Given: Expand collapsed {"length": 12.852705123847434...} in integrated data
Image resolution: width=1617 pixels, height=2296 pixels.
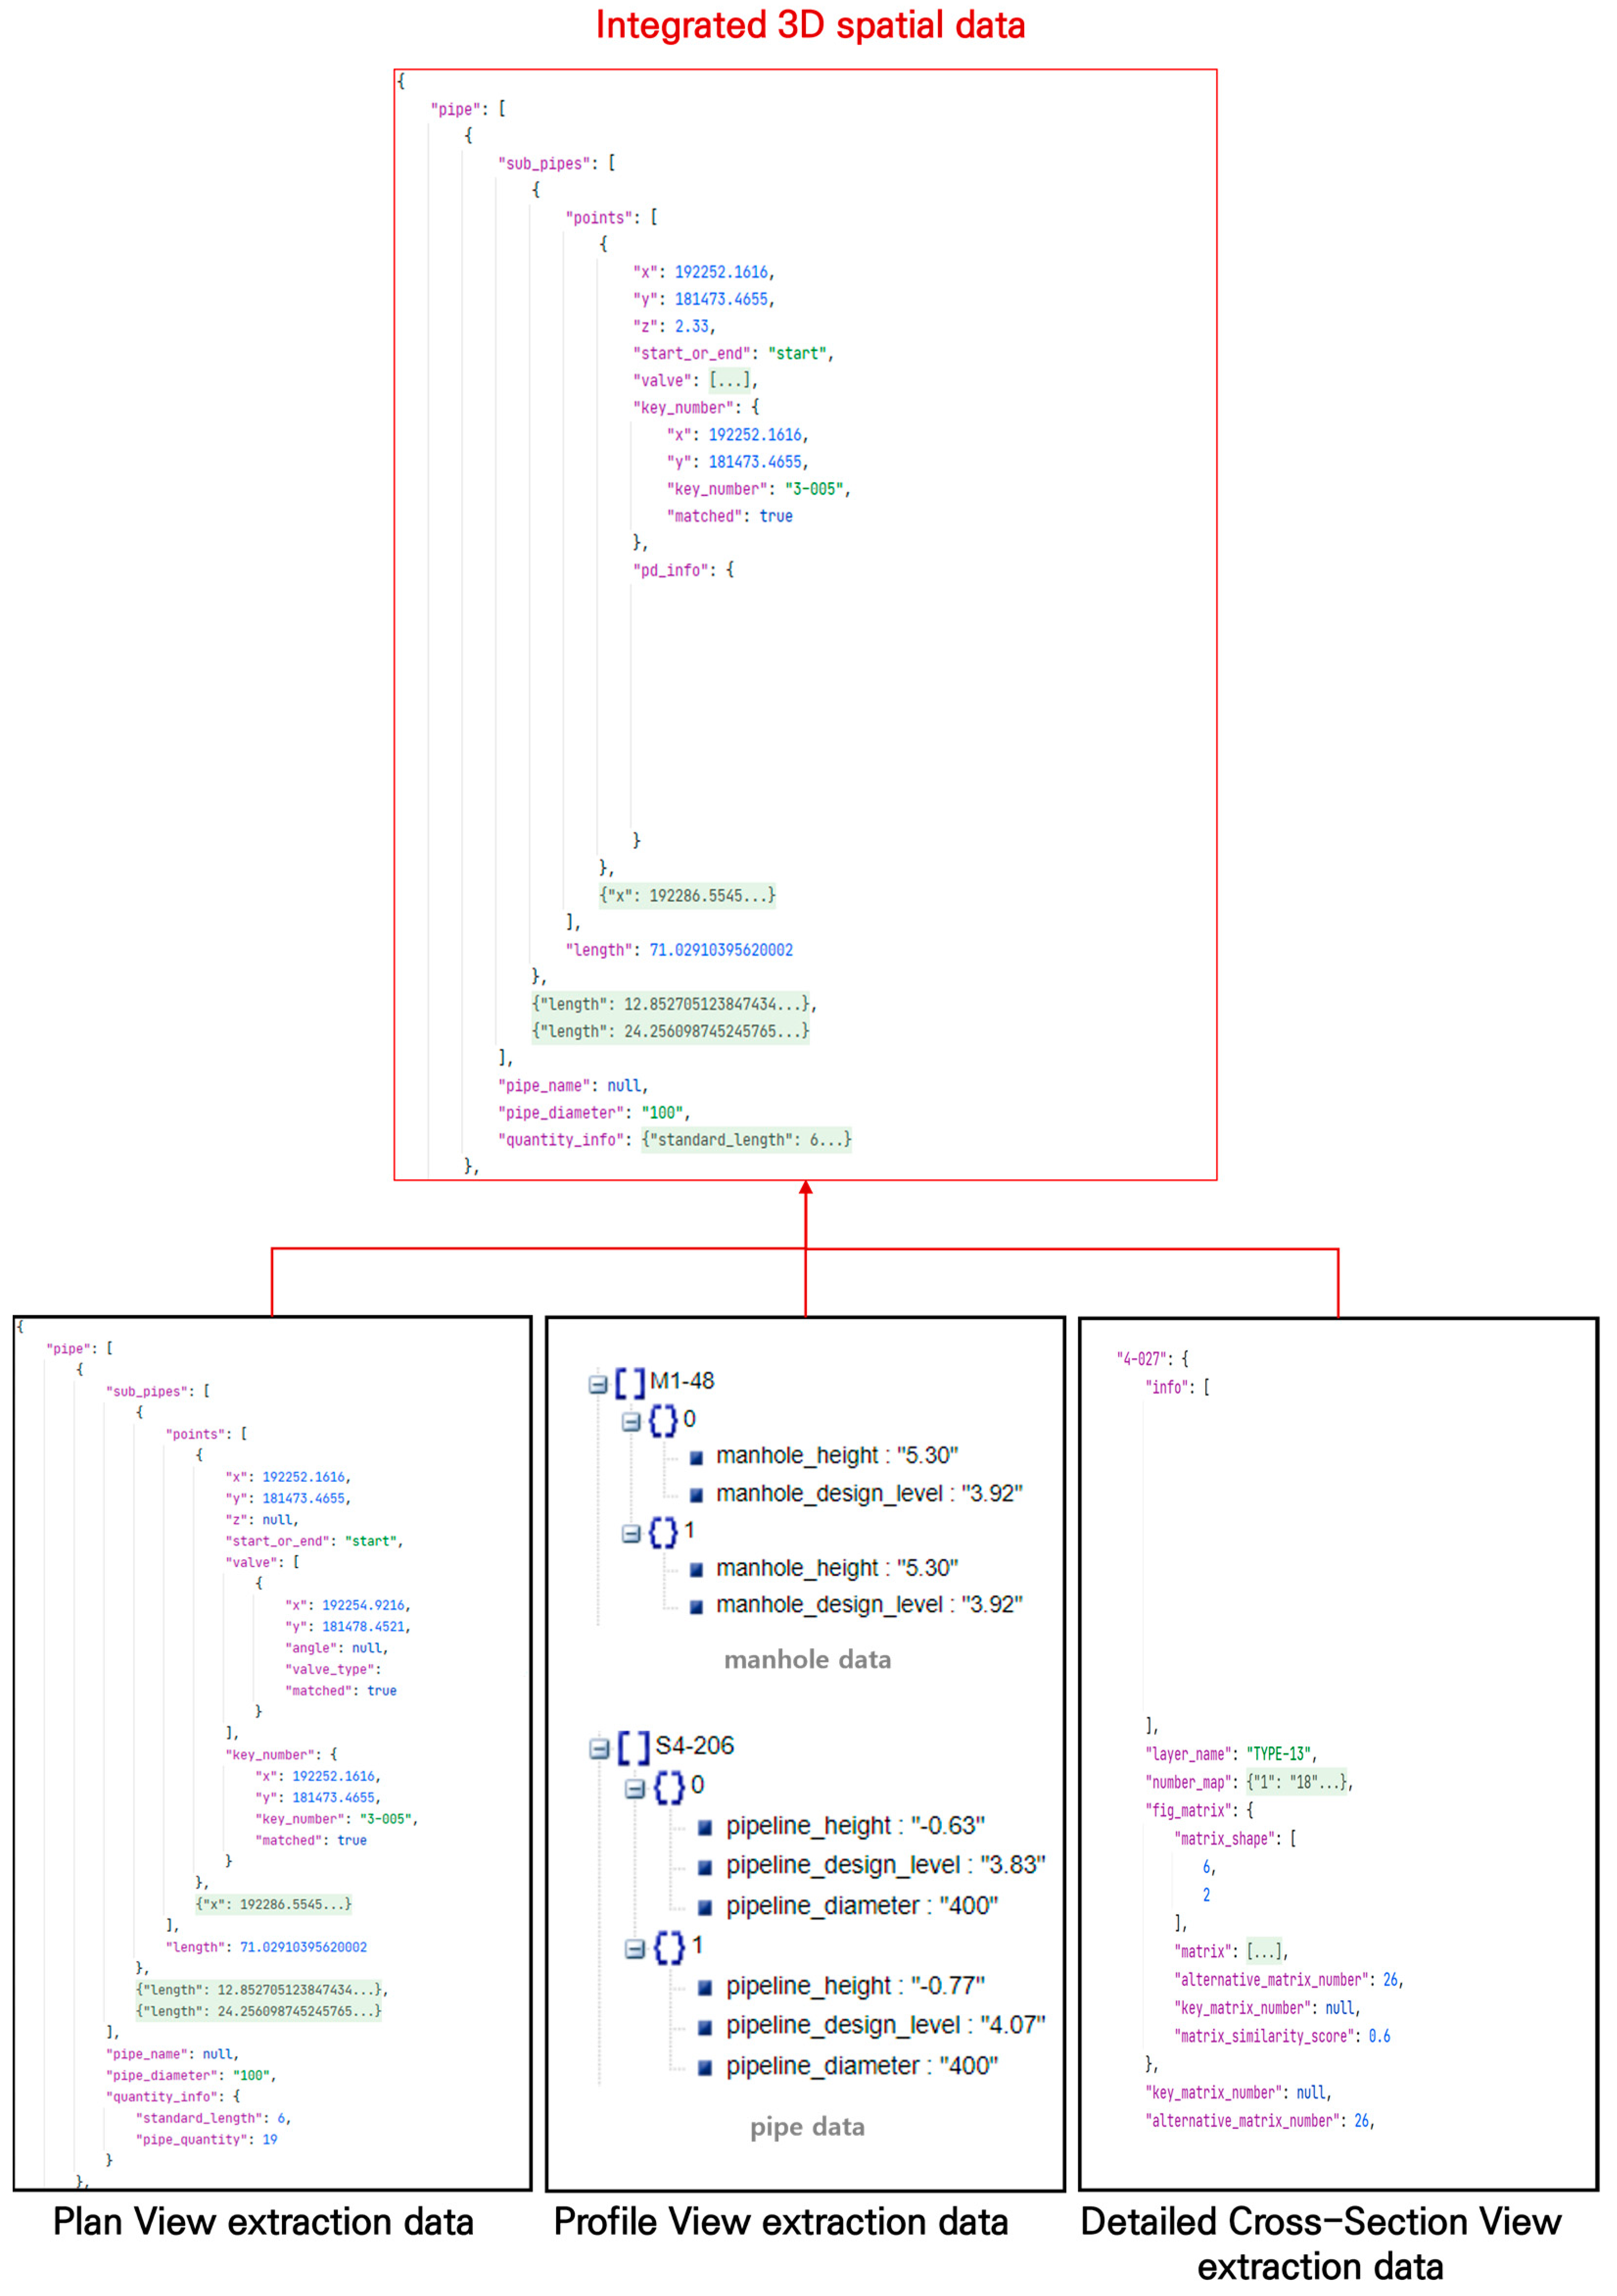Looking at the screenshot, I should (x=670, y=1004).
